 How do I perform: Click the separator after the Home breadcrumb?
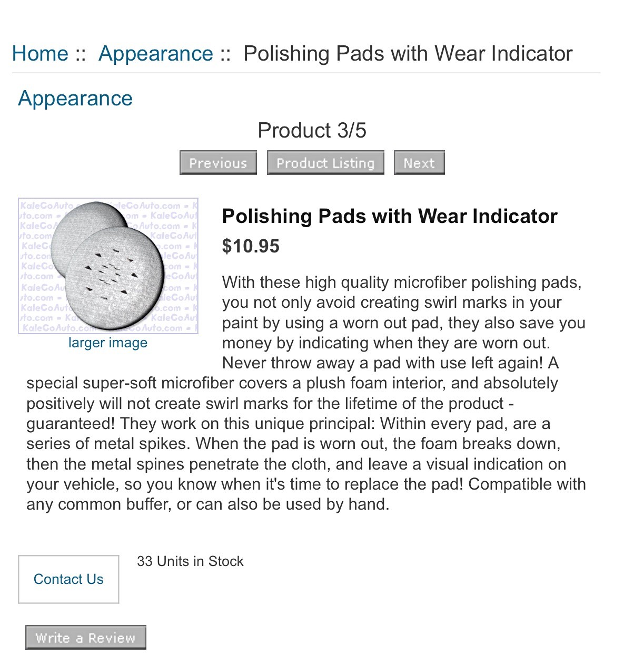pos(80,54)
